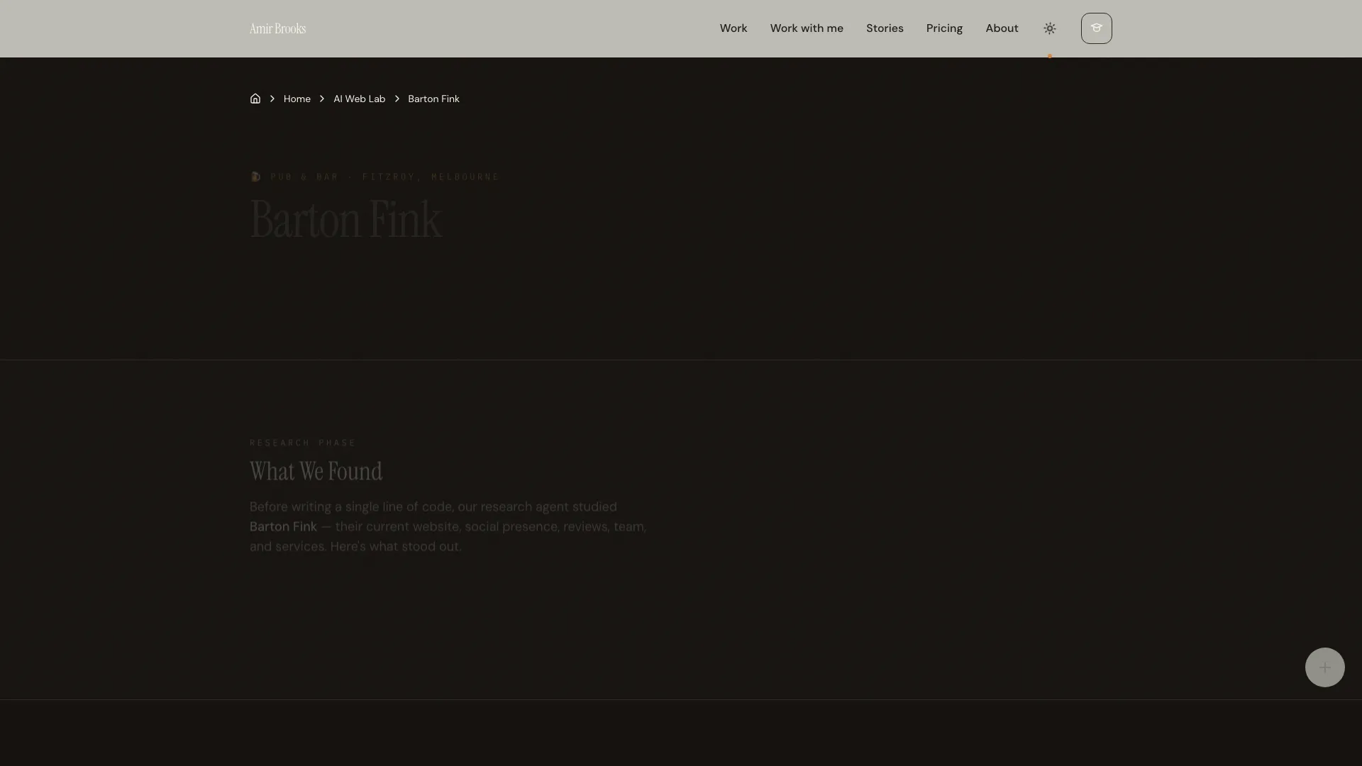Screen dimensions: 1362x766
Task: Expand the breadcrumb chevron after Home
Action: coord(321,99)
